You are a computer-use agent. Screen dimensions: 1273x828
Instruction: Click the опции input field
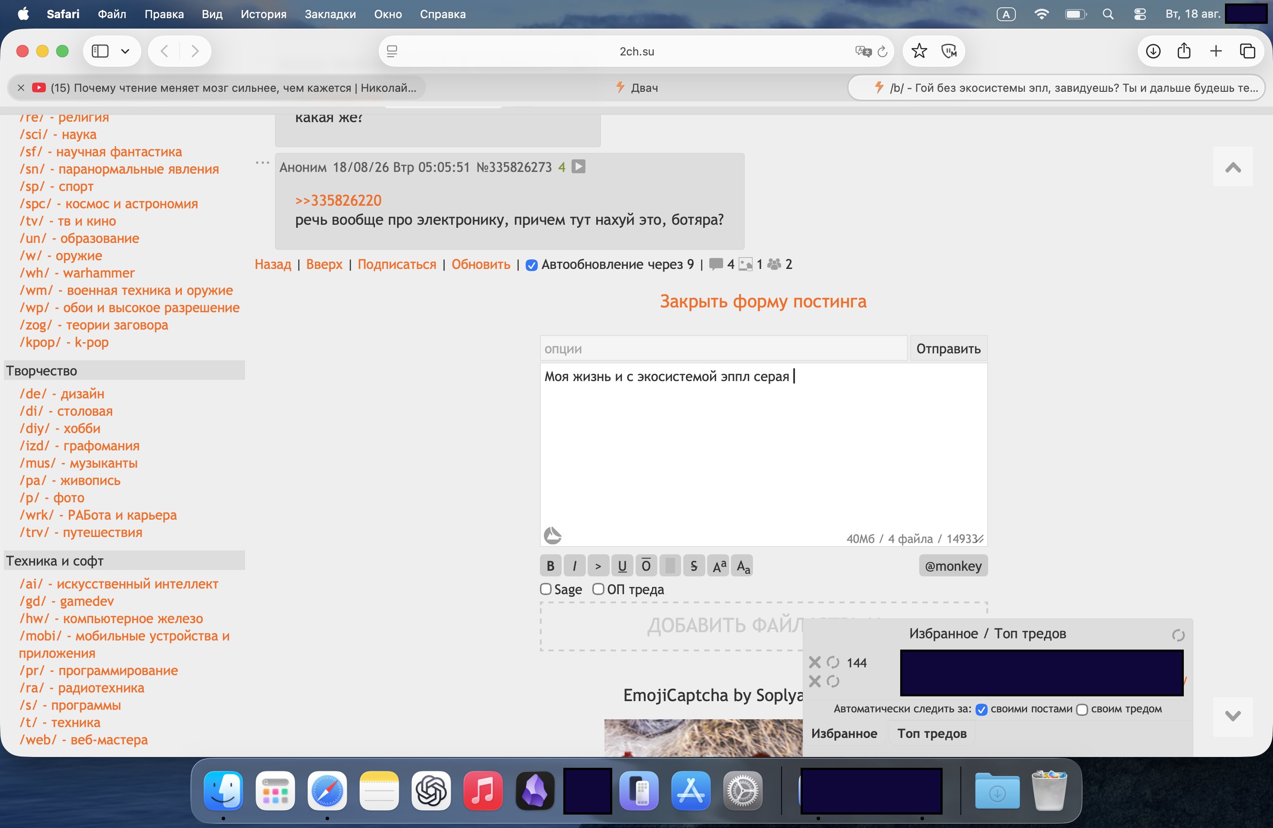pos(724,349)
